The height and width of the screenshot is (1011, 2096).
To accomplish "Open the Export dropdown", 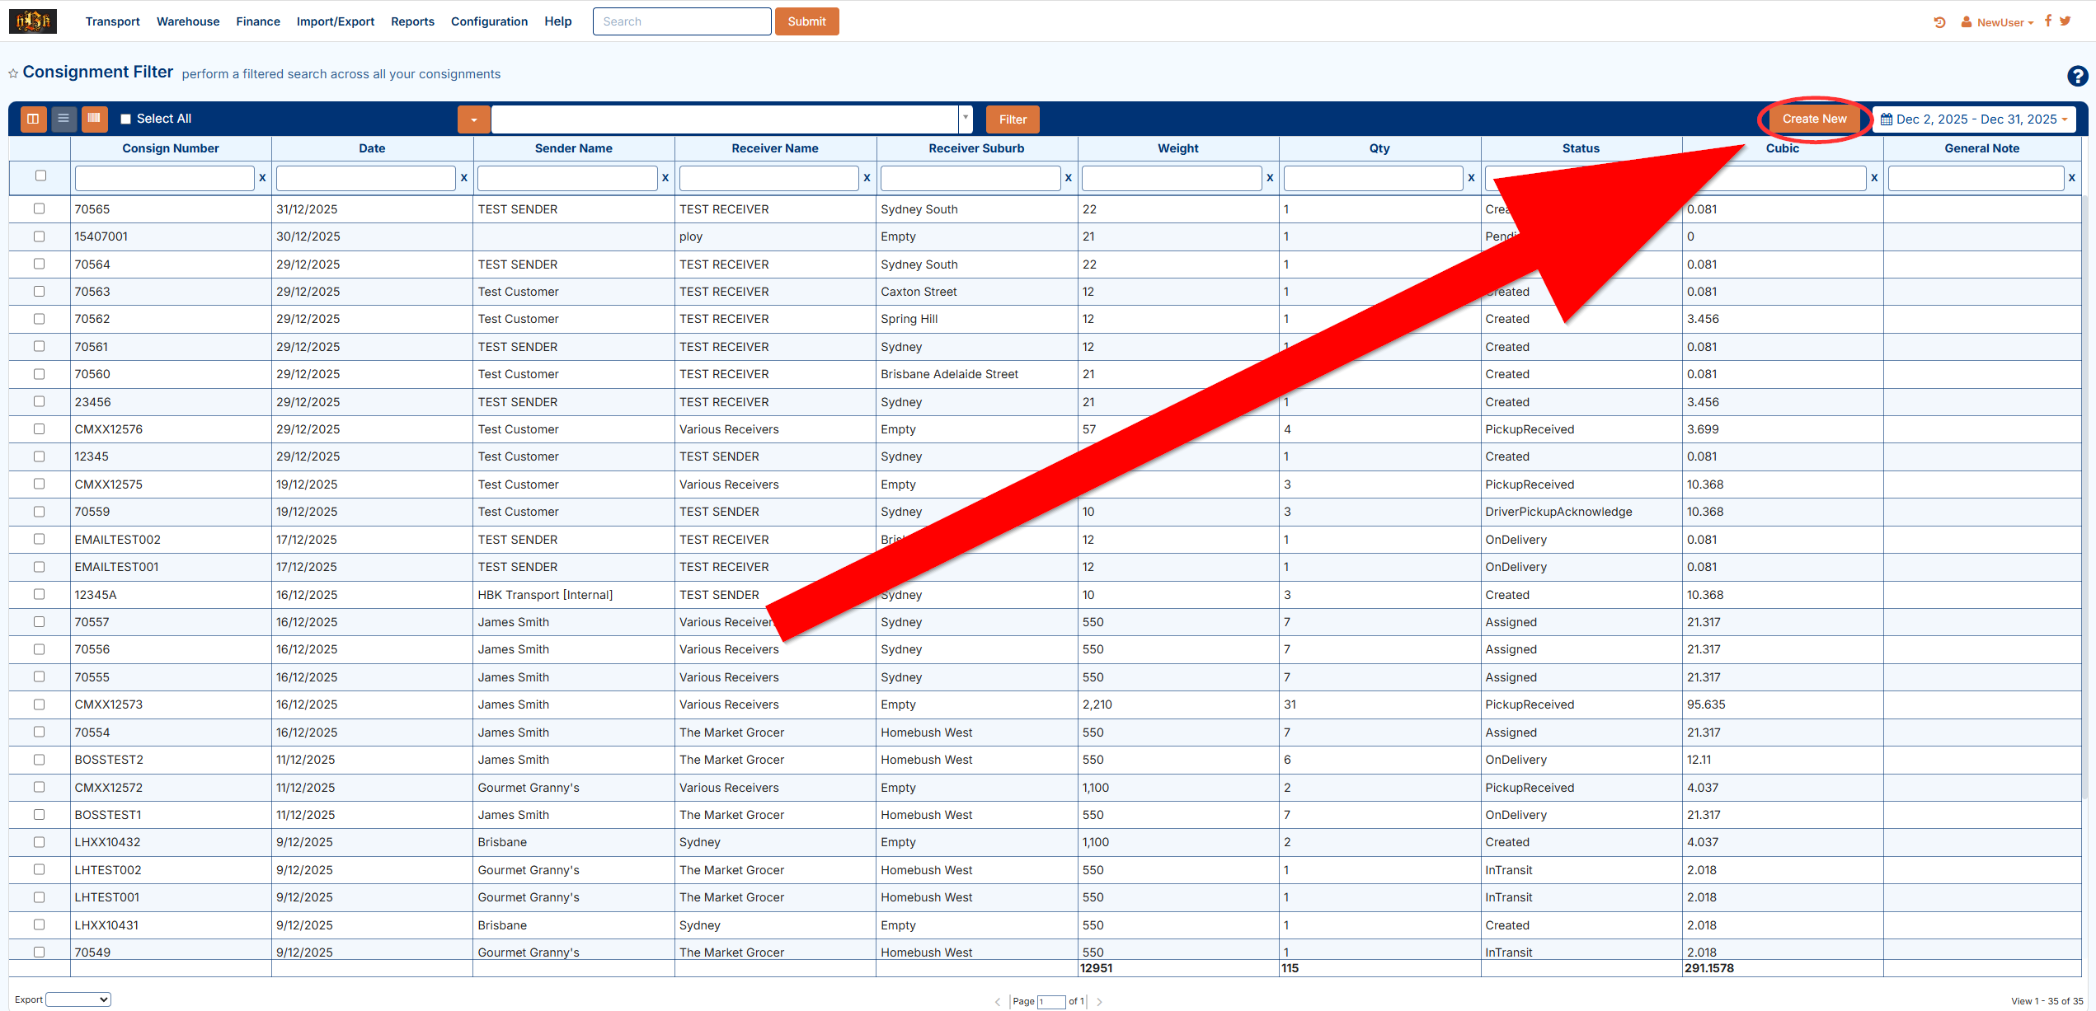I will (x=78, y=999).
